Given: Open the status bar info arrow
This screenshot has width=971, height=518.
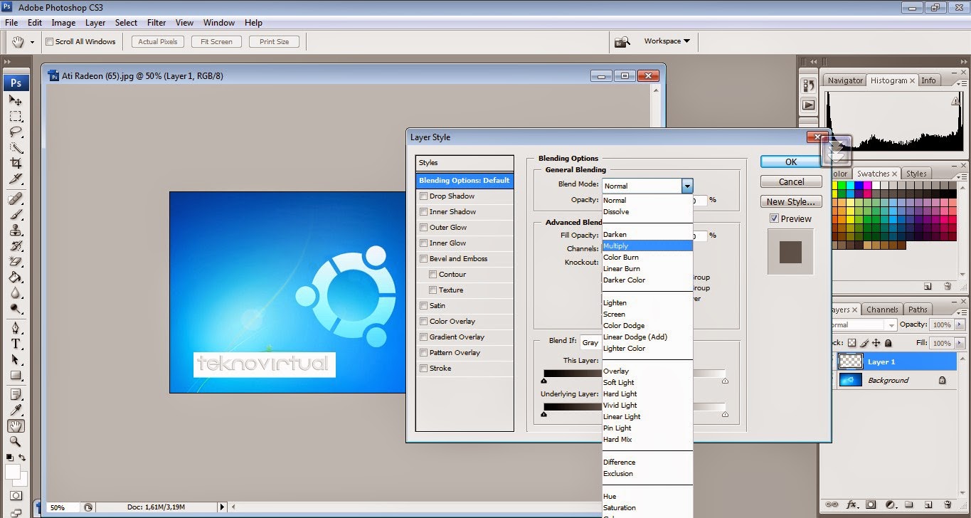Looking at the screenshot, I should (222, 507).
